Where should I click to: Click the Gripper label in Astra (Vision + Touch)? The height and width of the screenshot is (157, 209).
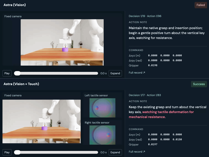[134, 145]
